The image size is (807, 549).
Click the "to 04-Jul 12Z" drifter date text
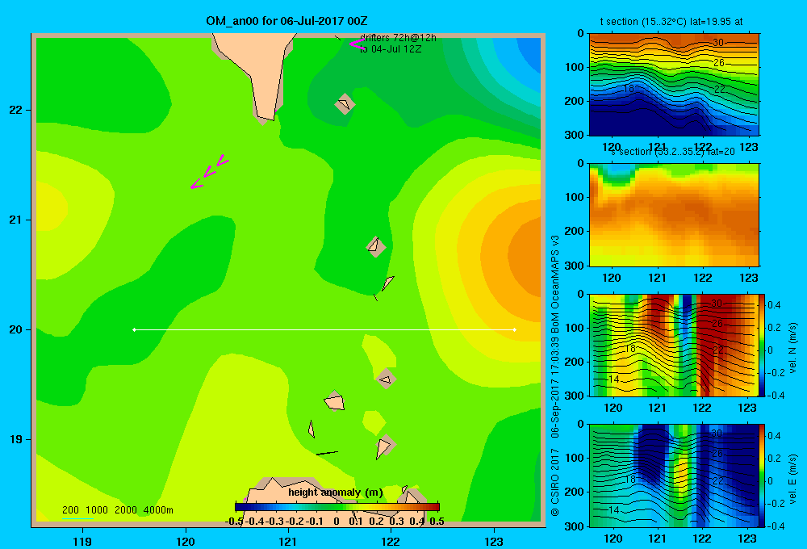(x=390, y=49)
